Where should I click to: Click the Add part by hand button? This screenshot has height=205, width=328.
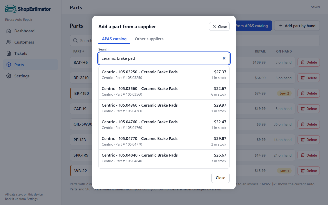tap(297, 26)
